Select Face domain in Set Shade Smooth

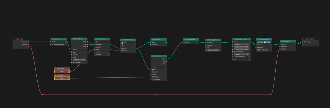pos(267,42)
